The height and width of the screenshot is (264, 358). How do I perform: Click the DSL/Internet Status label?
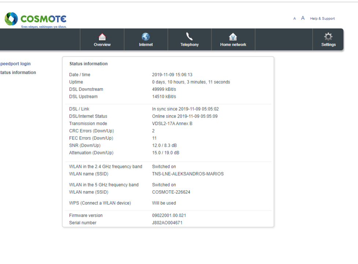tap(88, 117)
